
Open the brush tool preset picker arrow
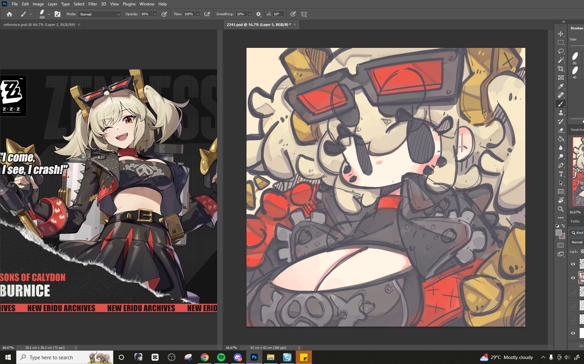30,14
